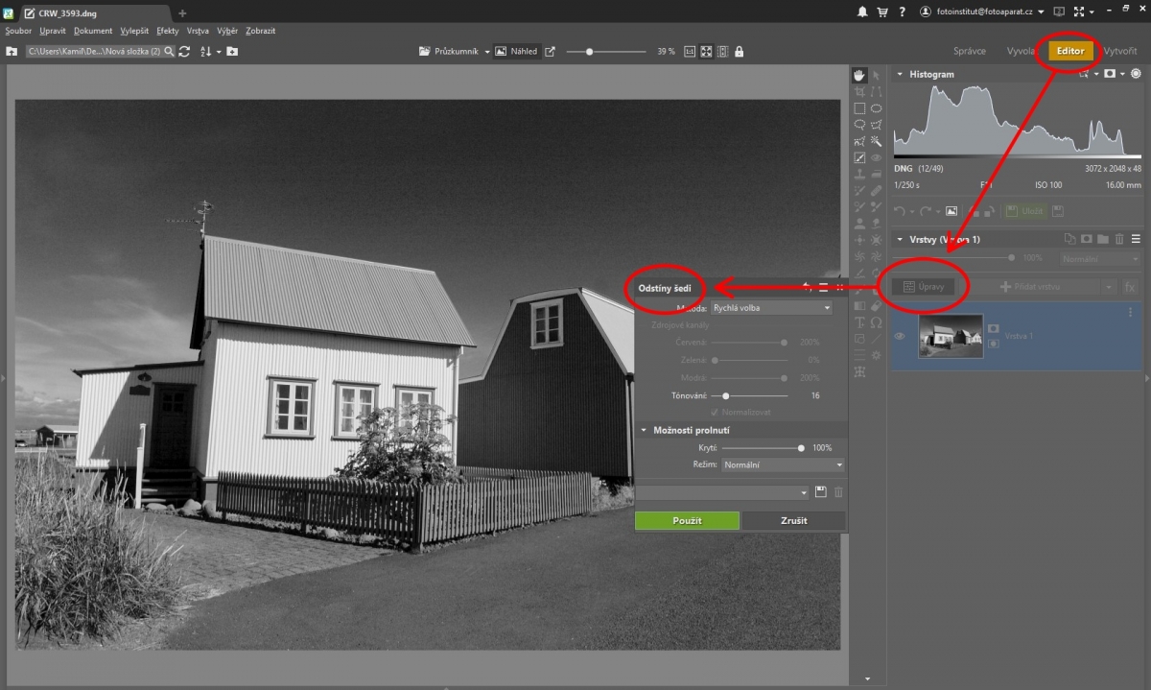
Task: Select the Text tool
Action: point(859,321)
